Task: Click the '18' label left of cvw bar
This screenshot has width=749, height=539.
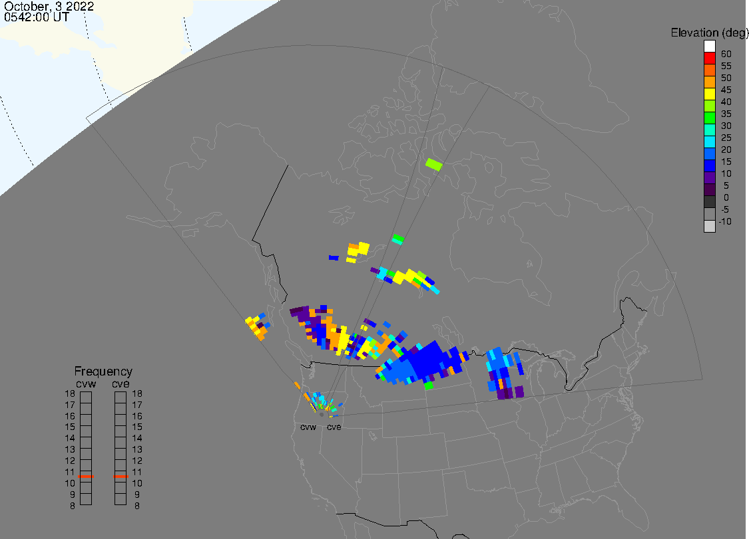Action: tap(70, 394)
